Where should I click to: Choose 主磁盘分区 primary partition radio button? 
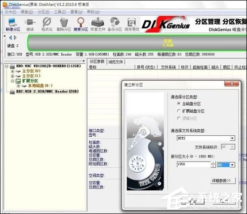179,104
